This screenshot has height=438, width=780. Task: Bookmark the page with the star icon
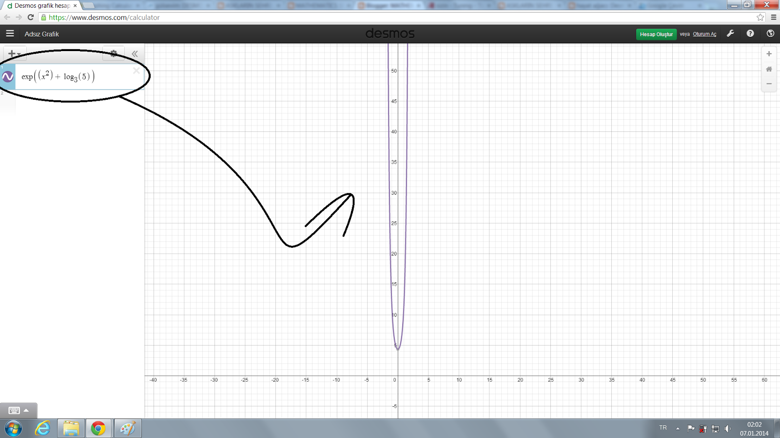pos(760,17)
